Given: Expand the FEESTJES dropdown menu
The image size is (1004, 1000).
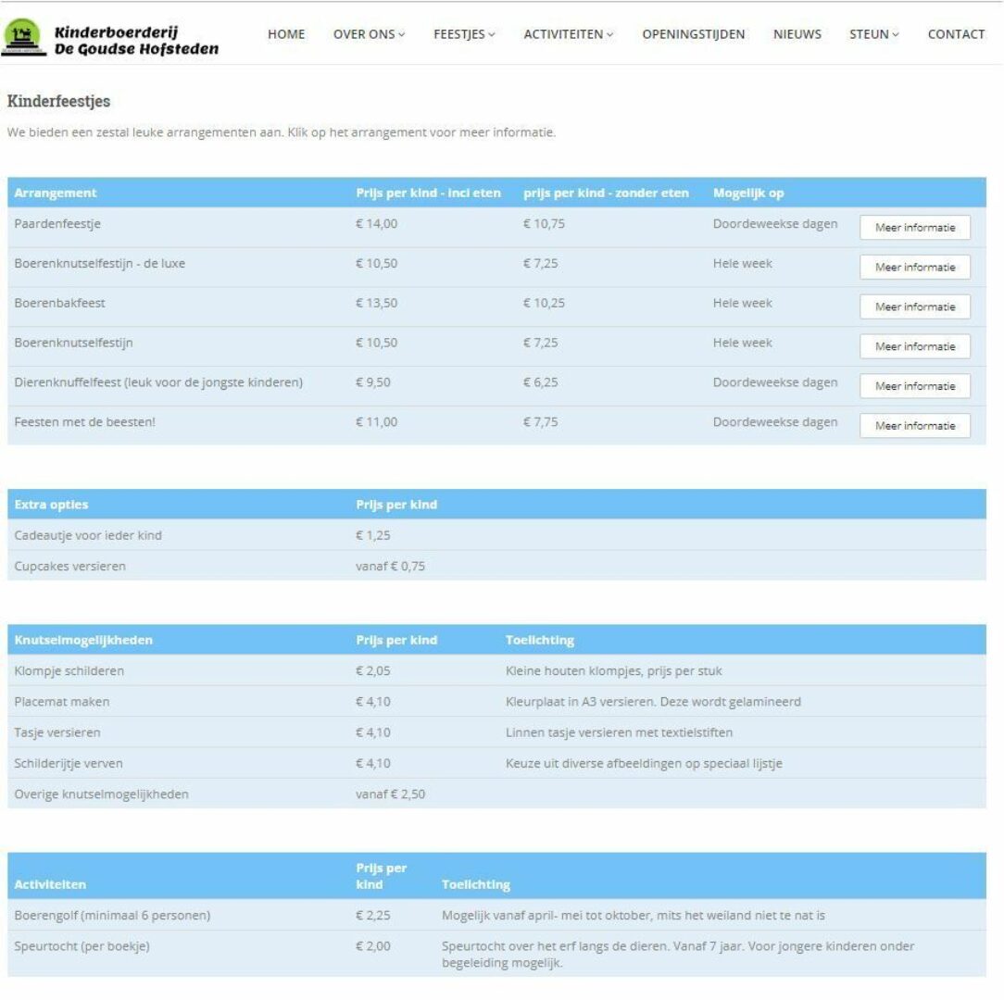Looking at the screenshot, I should (463, 34).
